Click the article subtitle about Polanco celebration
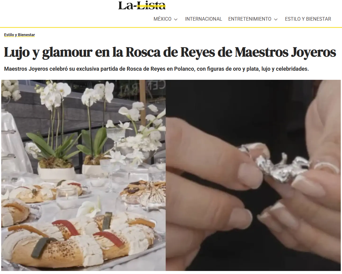This screenshot has height=274, width=342. pos(156,69)
